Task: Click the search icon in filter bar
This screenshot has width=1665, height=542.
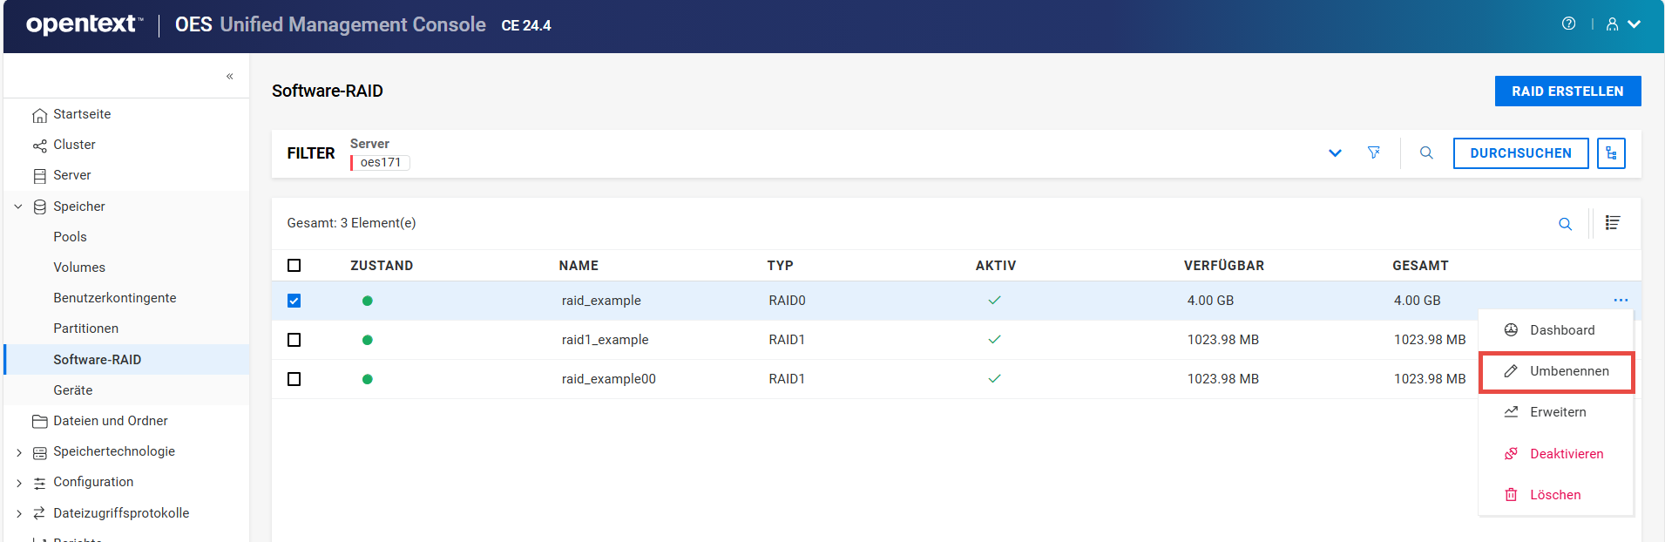Action: tap(1426, 153)
